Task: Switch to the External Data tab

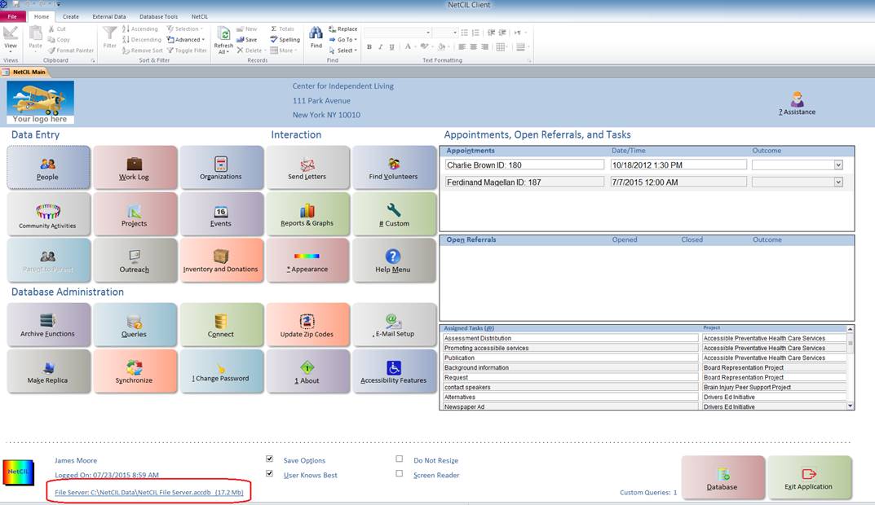Action: [x=109, y=17]
